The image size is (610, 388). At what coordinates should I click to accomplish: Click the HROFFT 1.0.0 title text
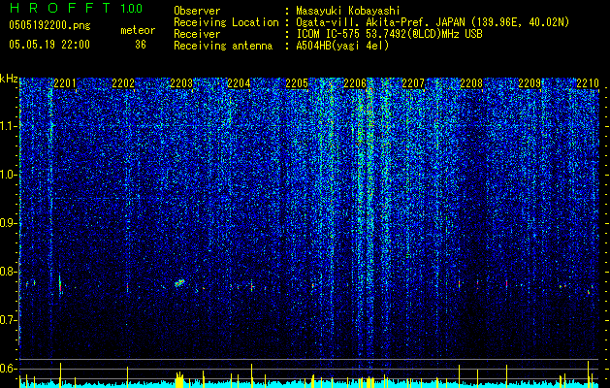(x=77, y=8)
